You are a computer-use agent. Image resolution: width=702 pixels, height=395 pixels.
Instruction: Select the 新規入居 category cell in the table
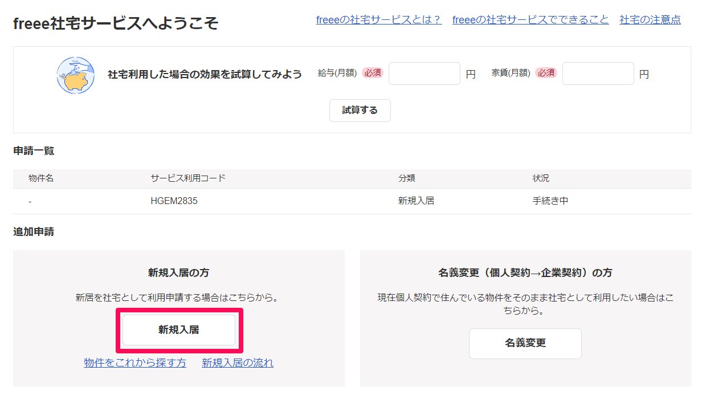click(416, 201)
